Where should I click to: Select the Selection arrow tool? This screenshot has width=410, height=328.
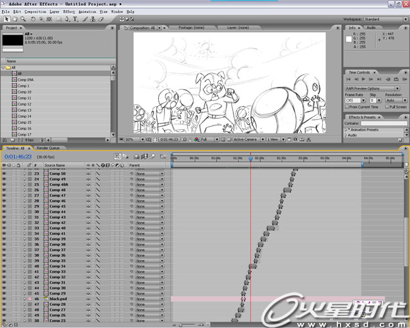[x=7, y=19]
